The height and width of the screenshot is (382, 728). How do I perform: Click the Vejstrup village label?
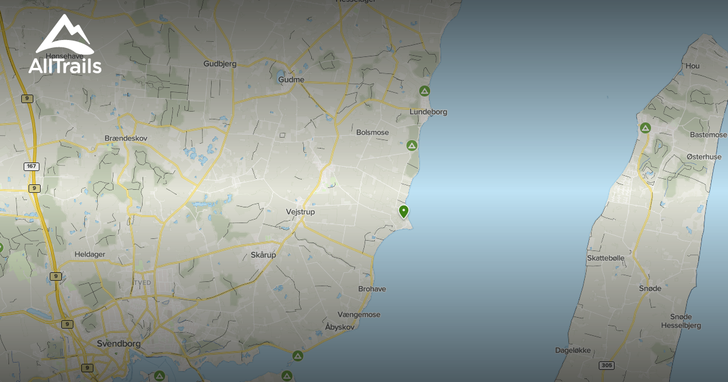pyautogui.click(x=300, y=212)
